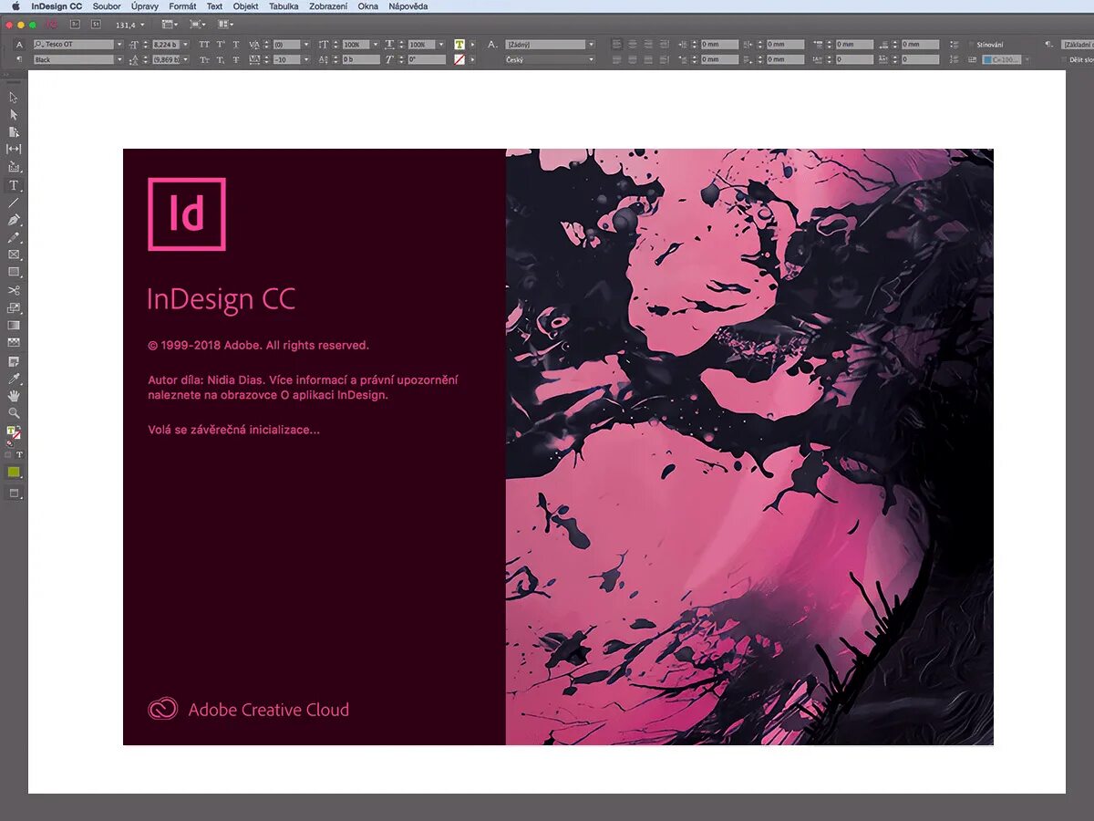The image size is (1094, 821).
Task: Click the stroke none swatch in control panel
Action: point(459,59)
